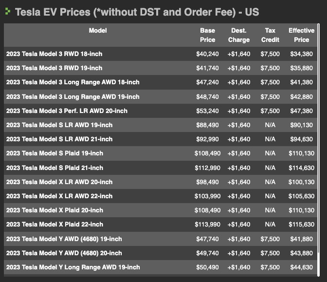Click the $34,380 effective price cell
The width and height of the screenshot is (327, 282).
[301, 54]
